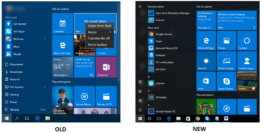Open the Sunny 84° weather tile in OLD Start

click(62, 67)
